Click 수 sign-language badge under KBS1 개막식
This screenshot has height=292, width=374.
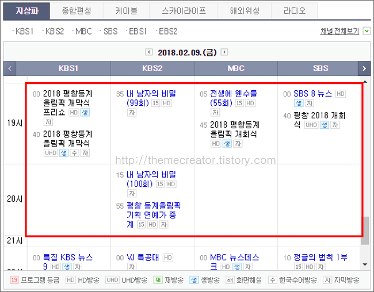coord(74,153)
